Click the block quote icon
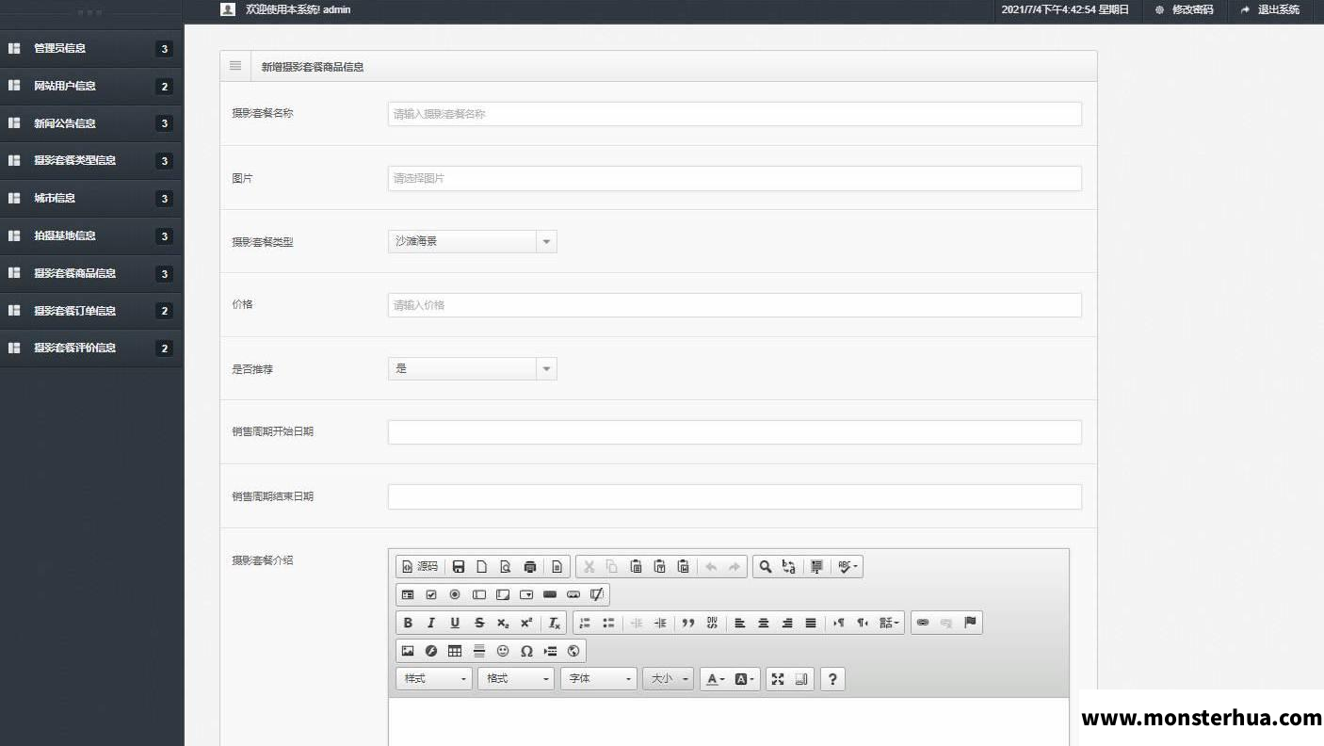 [688, 623]
